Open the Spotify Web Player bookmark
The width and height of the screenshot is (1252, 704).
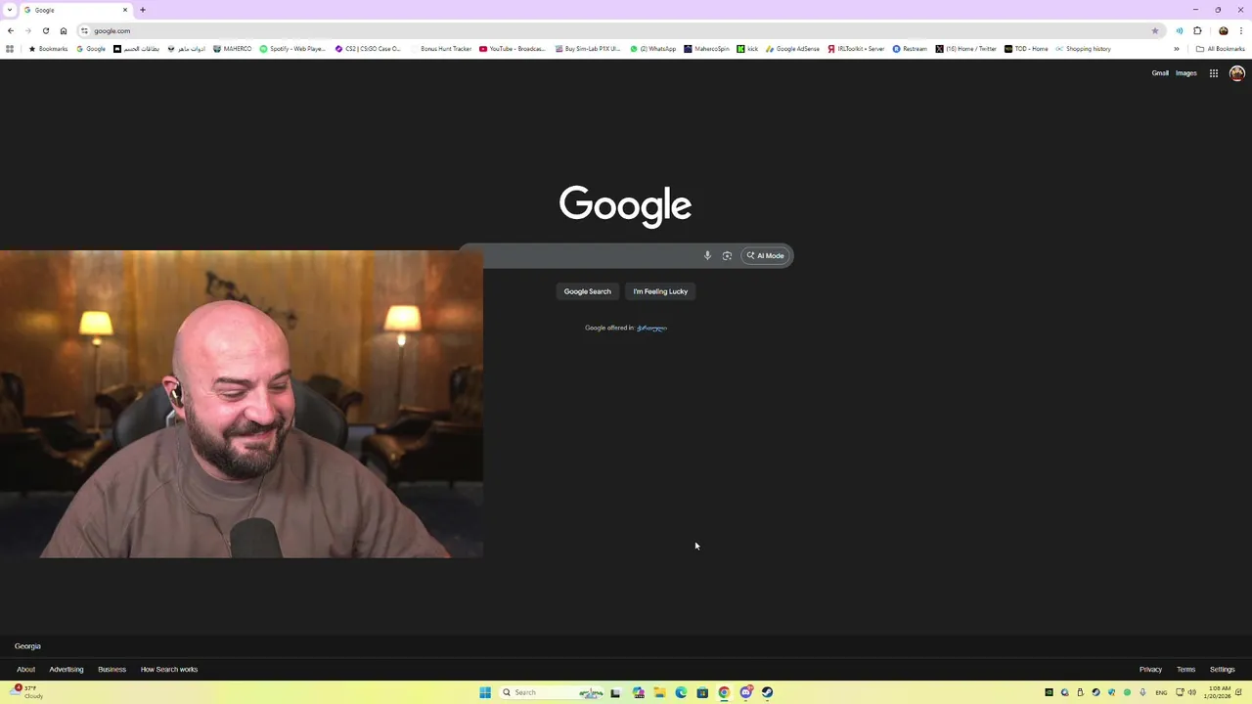tap(292, 49)
